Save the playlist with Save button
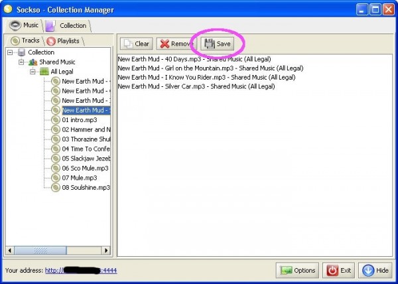 [x=218, y=44]
